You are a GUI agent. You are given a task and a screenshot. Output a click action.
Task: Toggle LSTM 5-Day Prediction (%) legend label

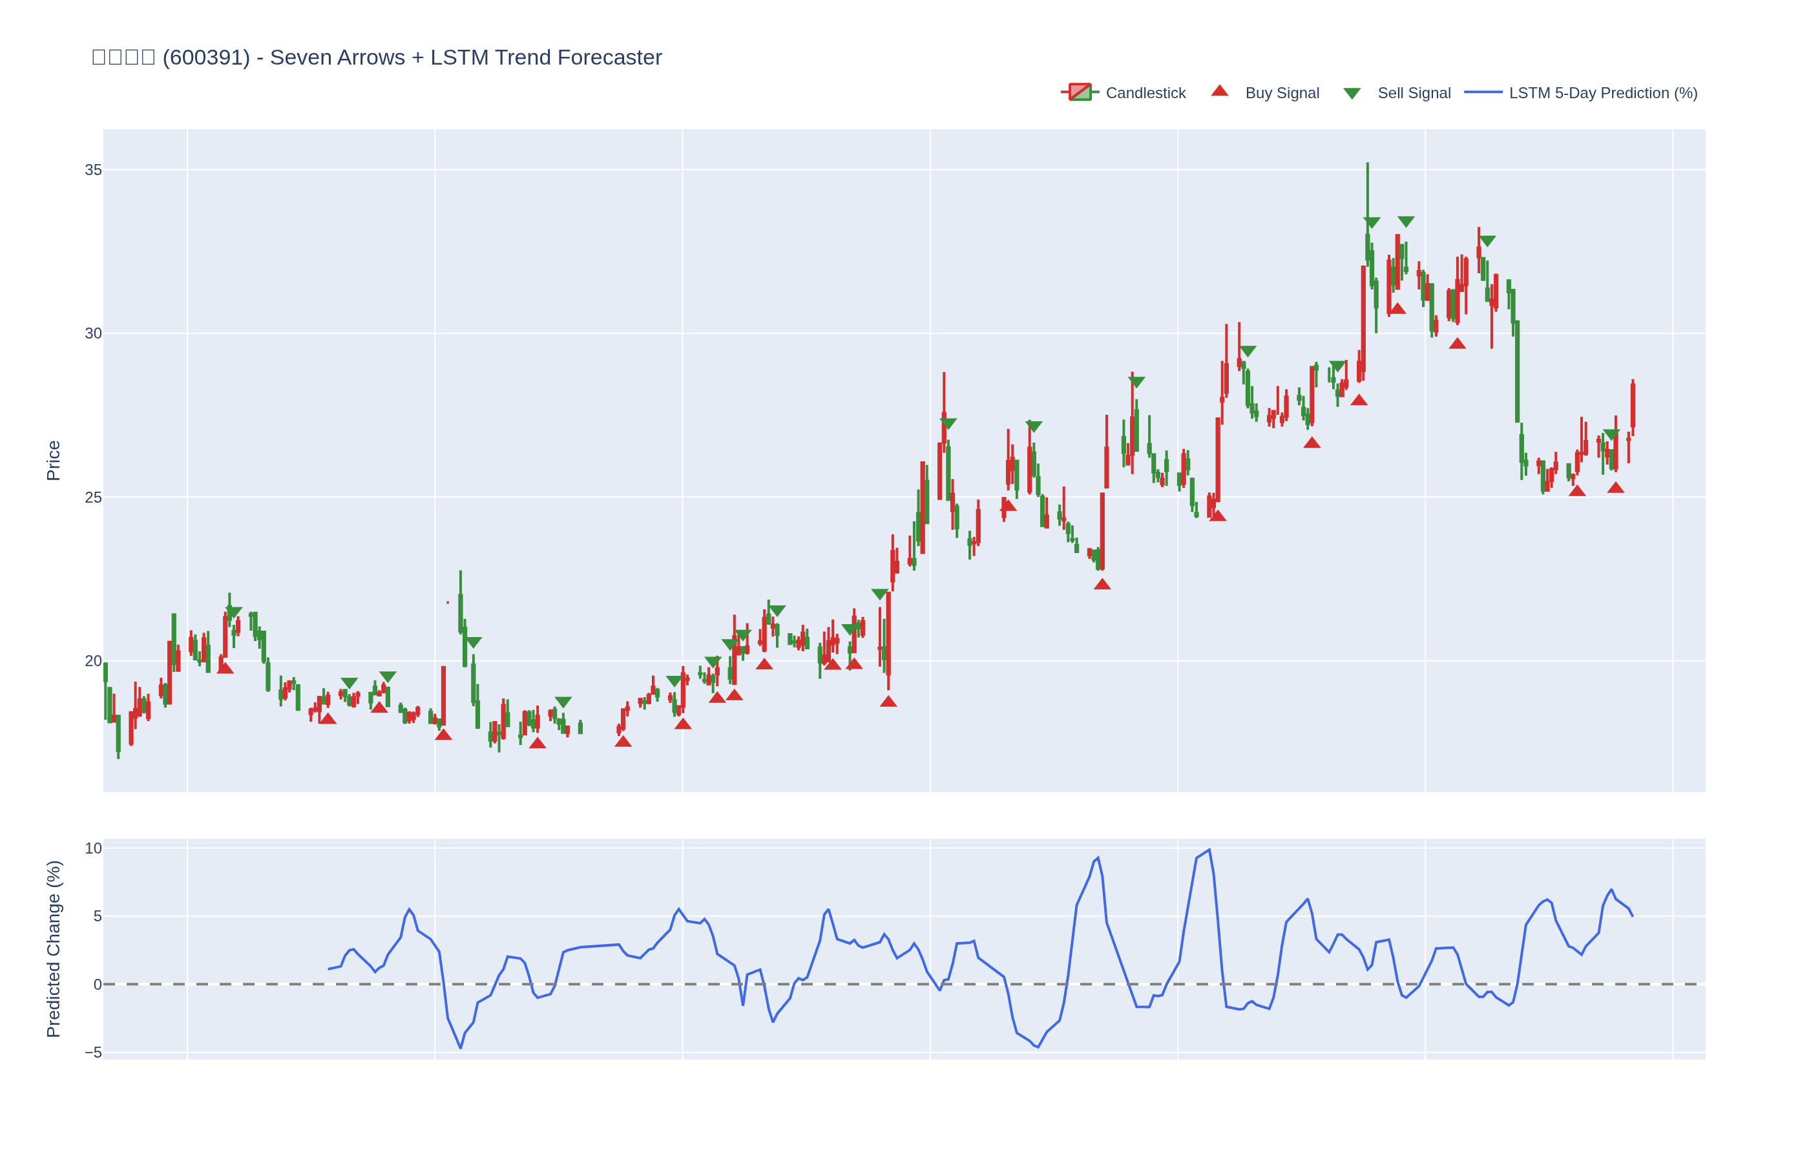tap(1603, 93)
